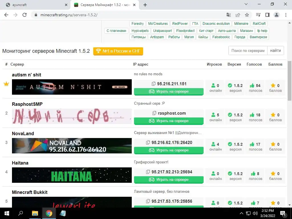Click thumbs-up votes icon for autism n' shit
Screen dimensions: 292x219
coord(252,86)
